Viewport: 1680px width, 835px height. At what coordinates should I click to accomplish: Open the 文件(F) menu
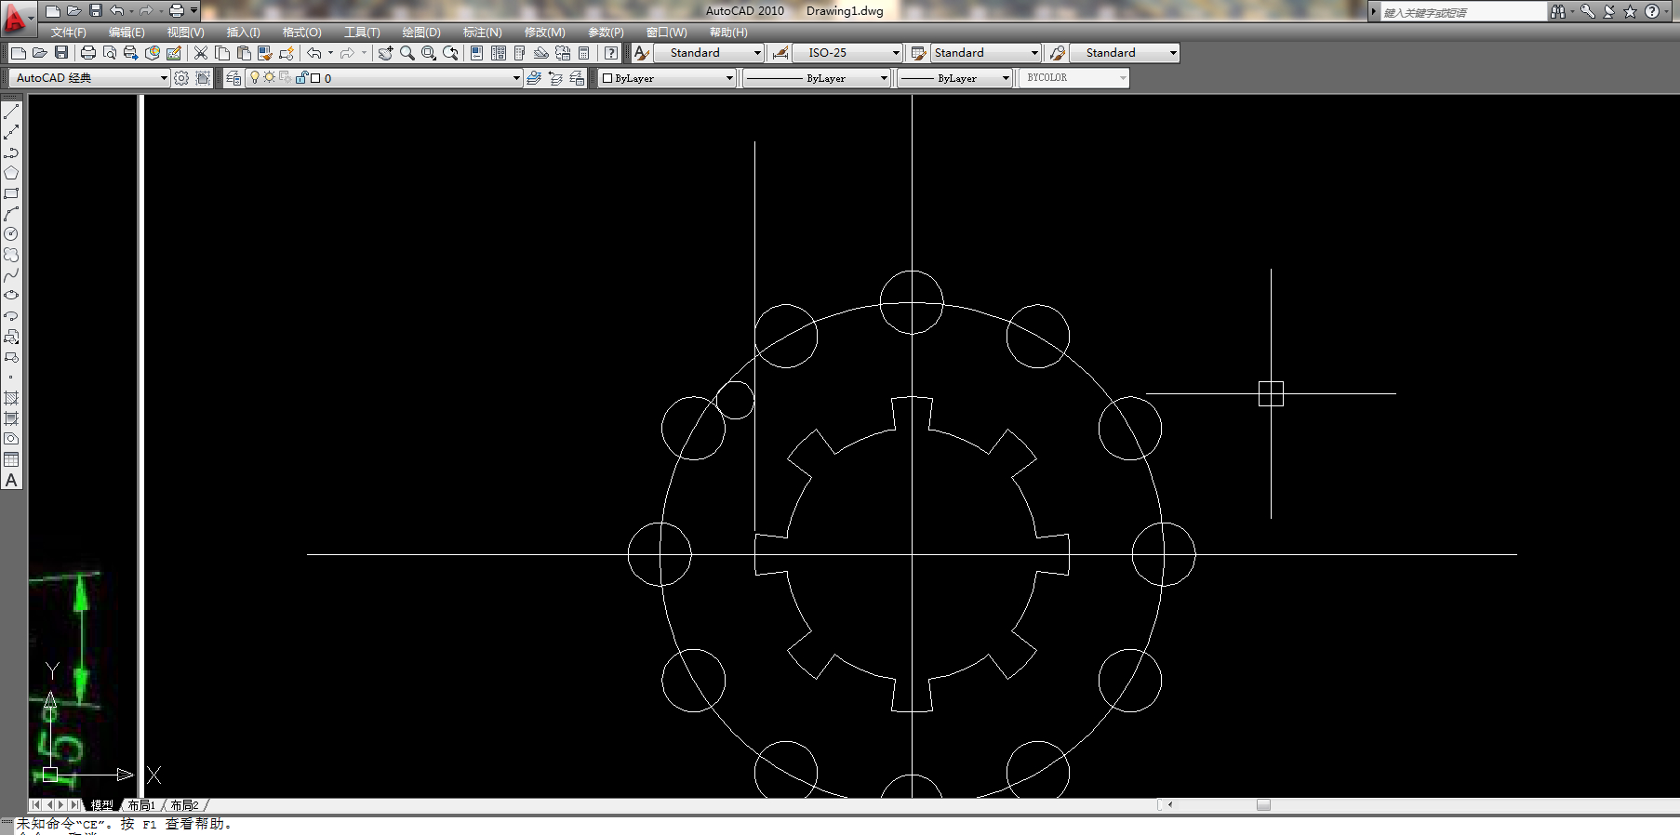[x=68, y=33]
